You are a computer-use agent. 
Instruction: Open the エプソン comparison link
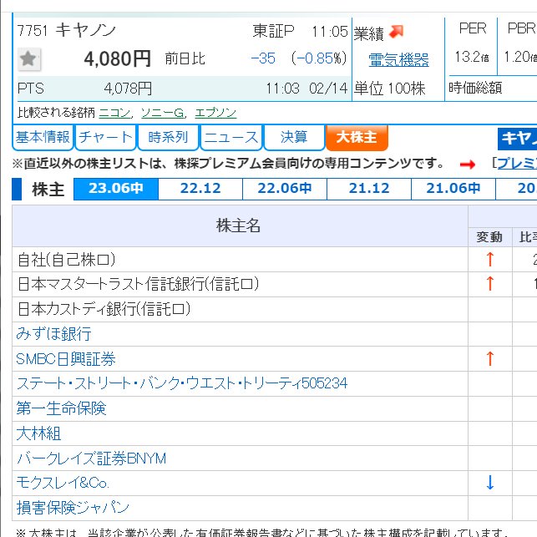point(215,113)
